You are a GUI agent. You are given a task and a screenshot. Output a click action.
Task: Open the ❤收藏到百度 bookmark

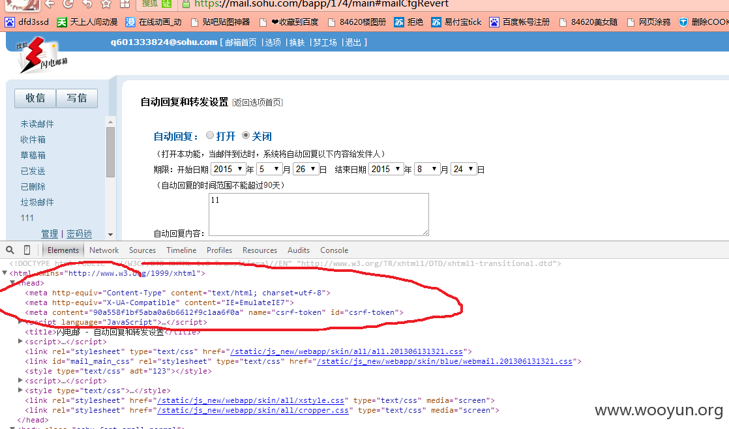click(289, 22)
